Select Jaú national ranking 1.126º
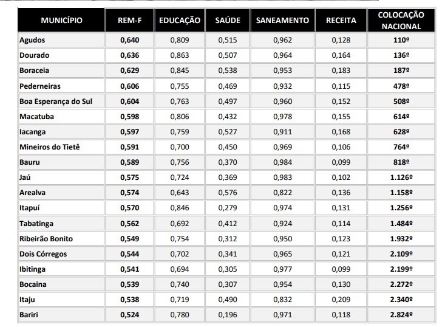 click(401, 177)
